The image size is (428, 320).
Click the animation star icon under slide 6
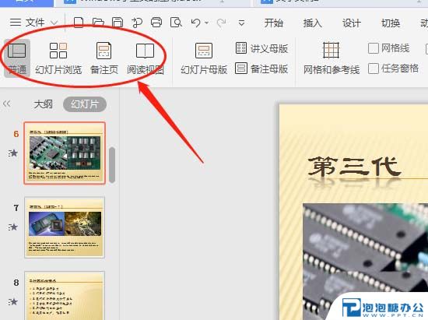pyautogui.click(x=12, y=153)
